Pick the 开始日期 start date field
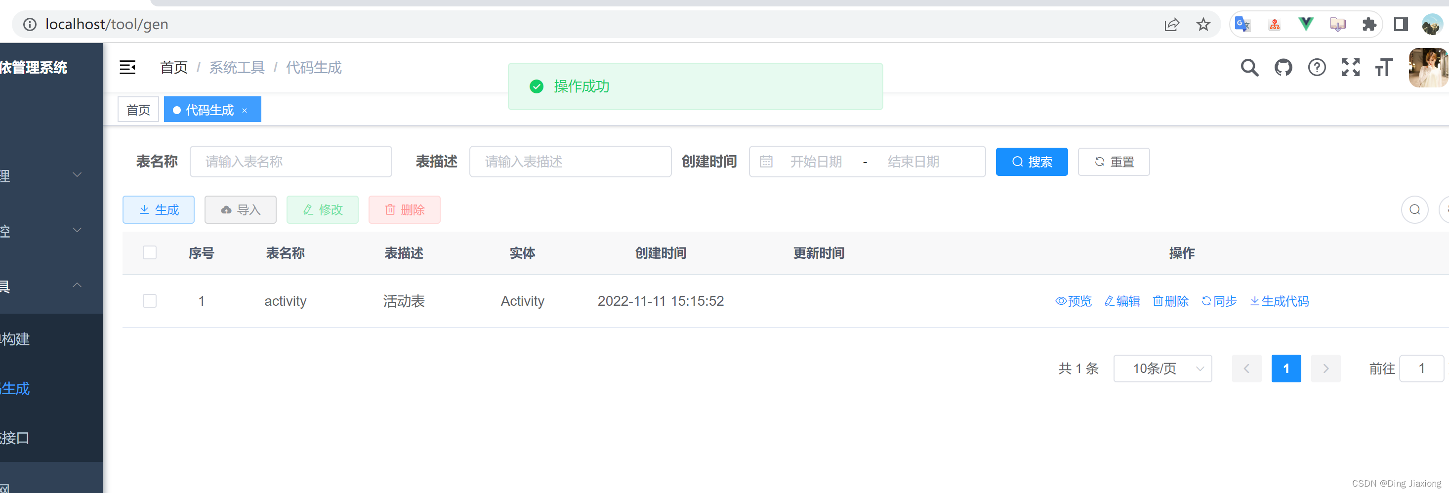Screen dimensions: 1449x493 tap(816, 162)
